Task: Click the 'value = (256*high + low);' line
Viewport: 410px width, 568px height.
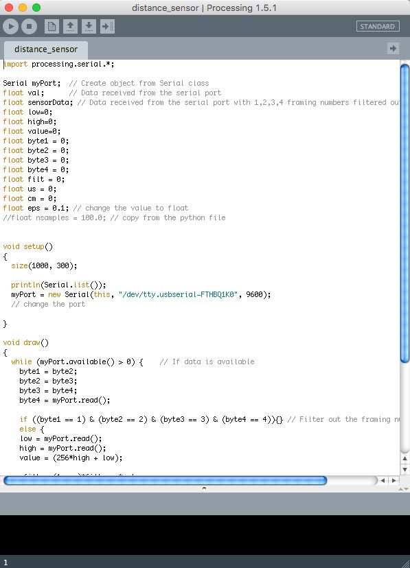Action: [71, 458]
